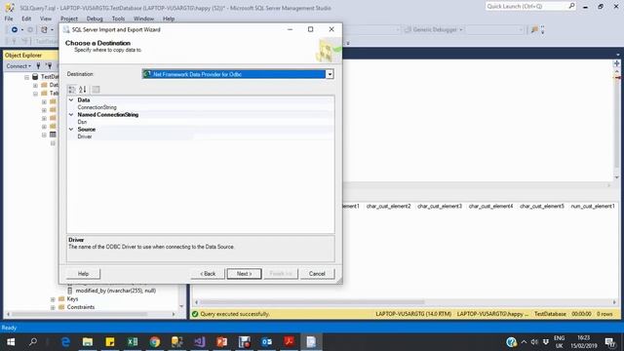
Task: Click the Navigate Backward toolbar icon
Action: [15, 30]
